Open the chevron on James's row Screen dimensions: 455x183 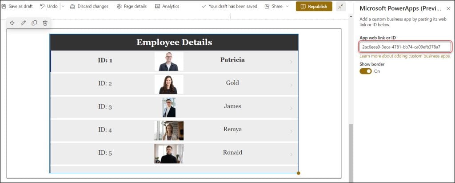291,108
